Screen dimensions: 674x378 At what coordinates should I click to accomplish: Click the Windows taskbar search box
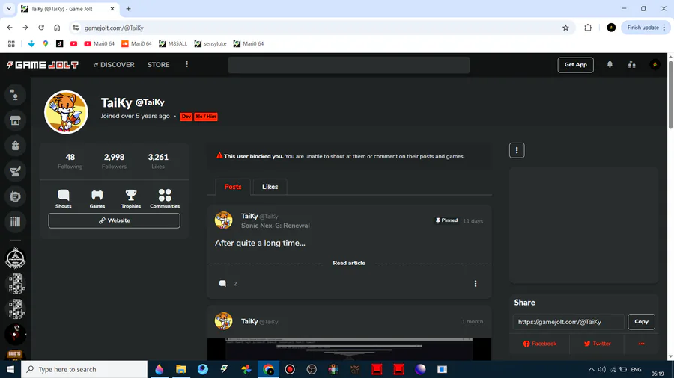tap(84, 369)
